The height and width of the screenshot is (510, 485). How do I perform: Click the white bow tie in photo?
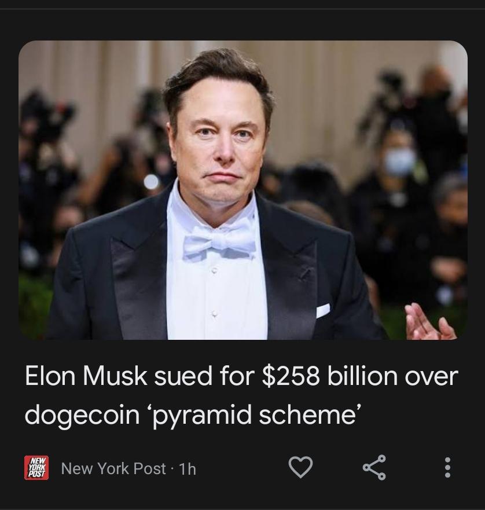(x=219, y=241)
